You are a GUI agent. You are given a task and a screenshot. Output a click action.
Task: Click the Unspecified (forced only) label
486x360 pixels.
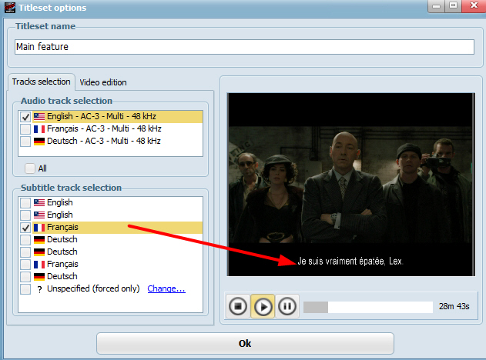[93, 288]
